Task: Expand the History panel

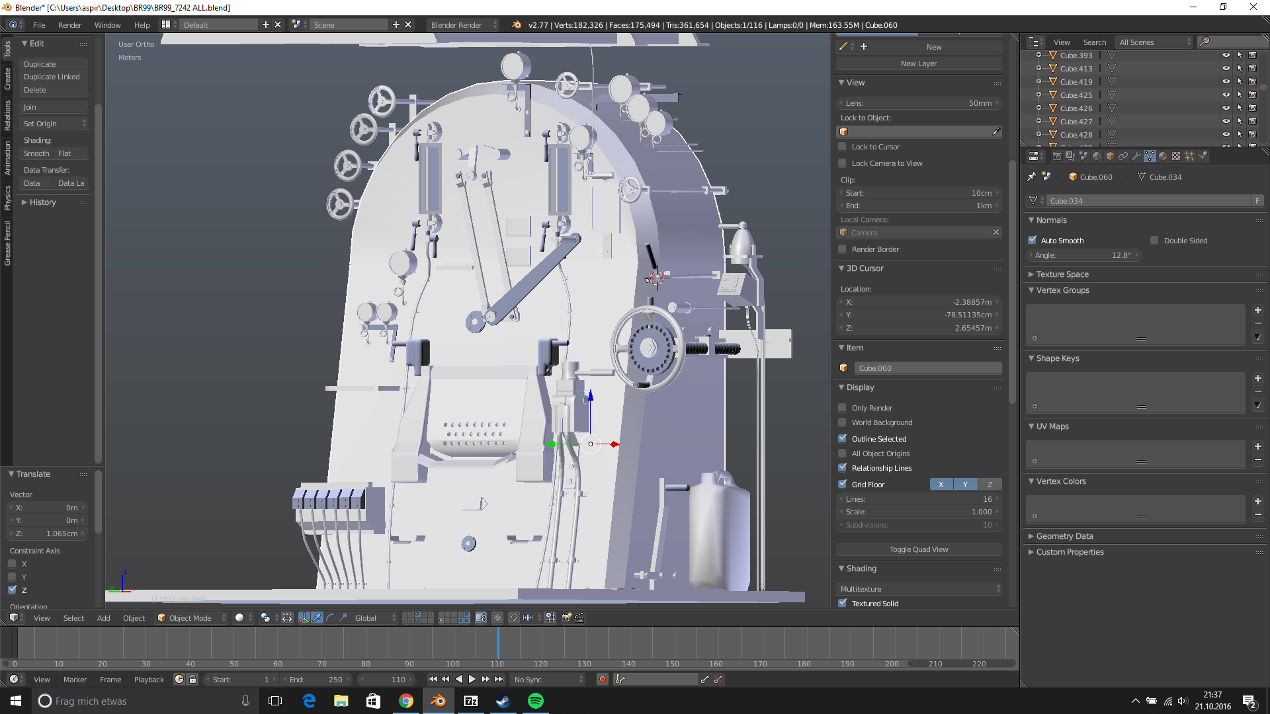Action: tap(42, 202)
